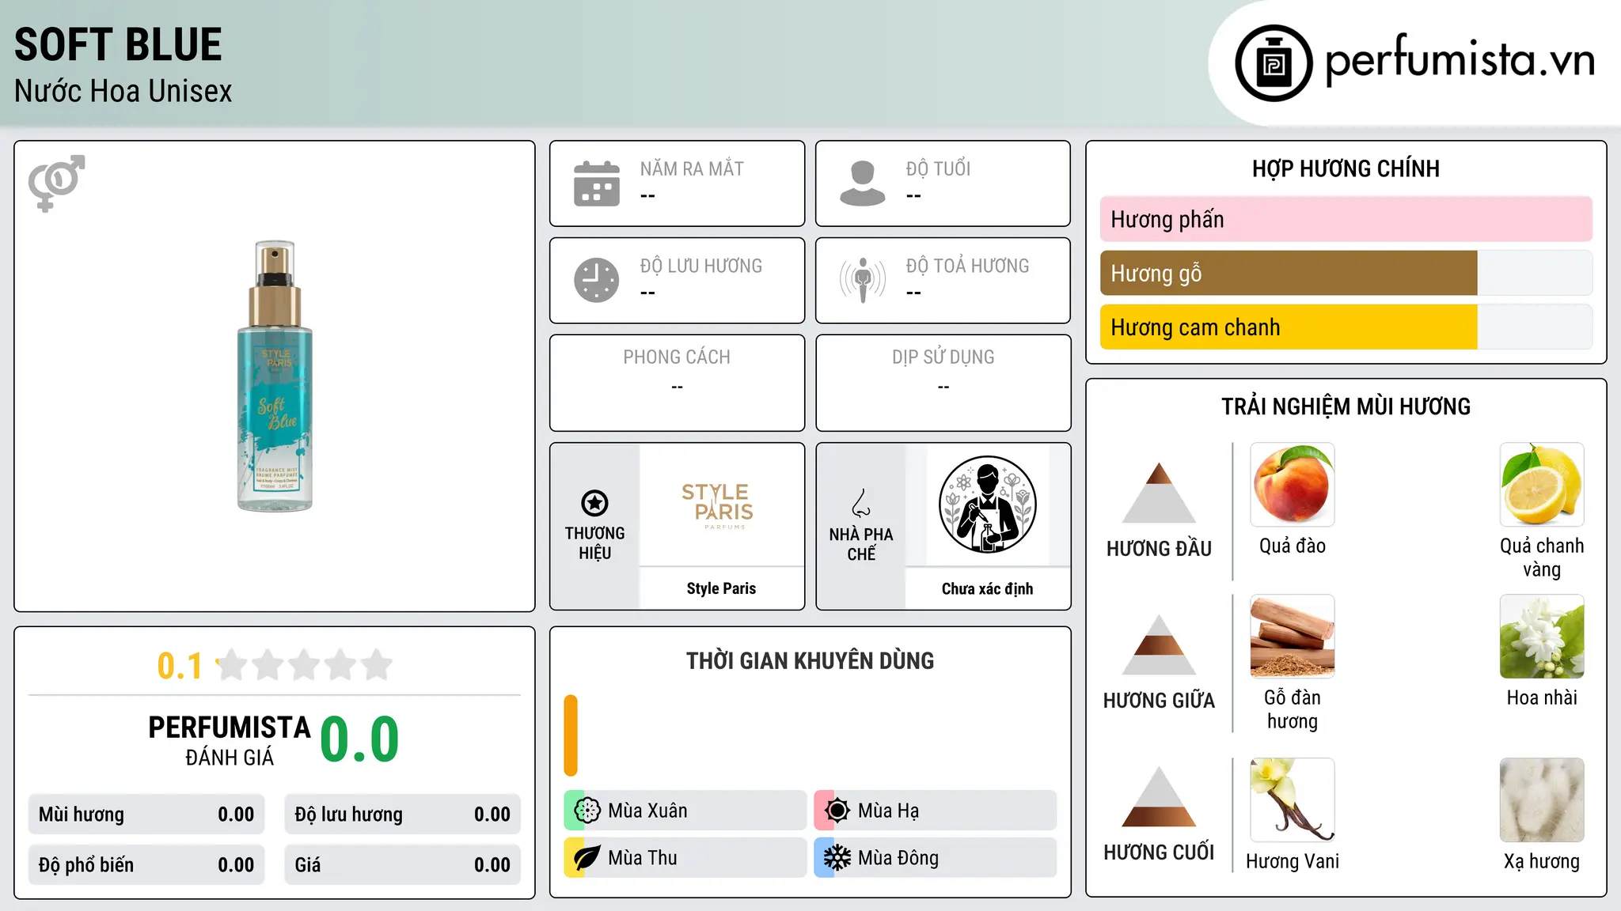Open the Style Paris brand name link
1621x911 pixels.
[721, 588]
